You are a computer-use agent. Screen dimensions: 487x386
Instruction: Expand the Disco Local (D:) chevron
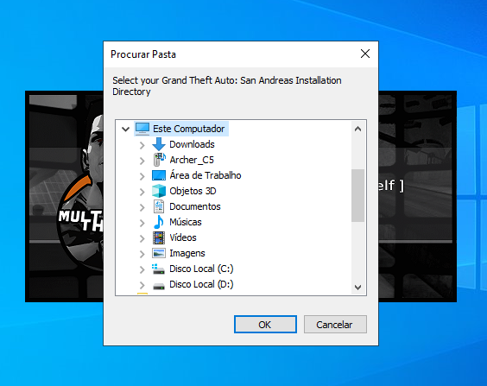click(x=142, y=285)
